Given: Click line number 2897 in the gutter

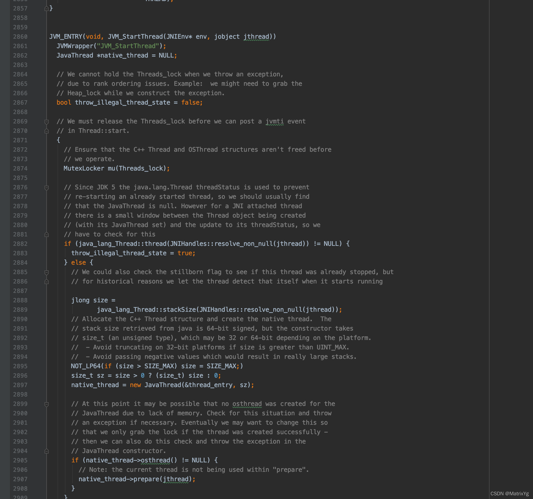Looking at the screenshot, I should click(20, 385).
